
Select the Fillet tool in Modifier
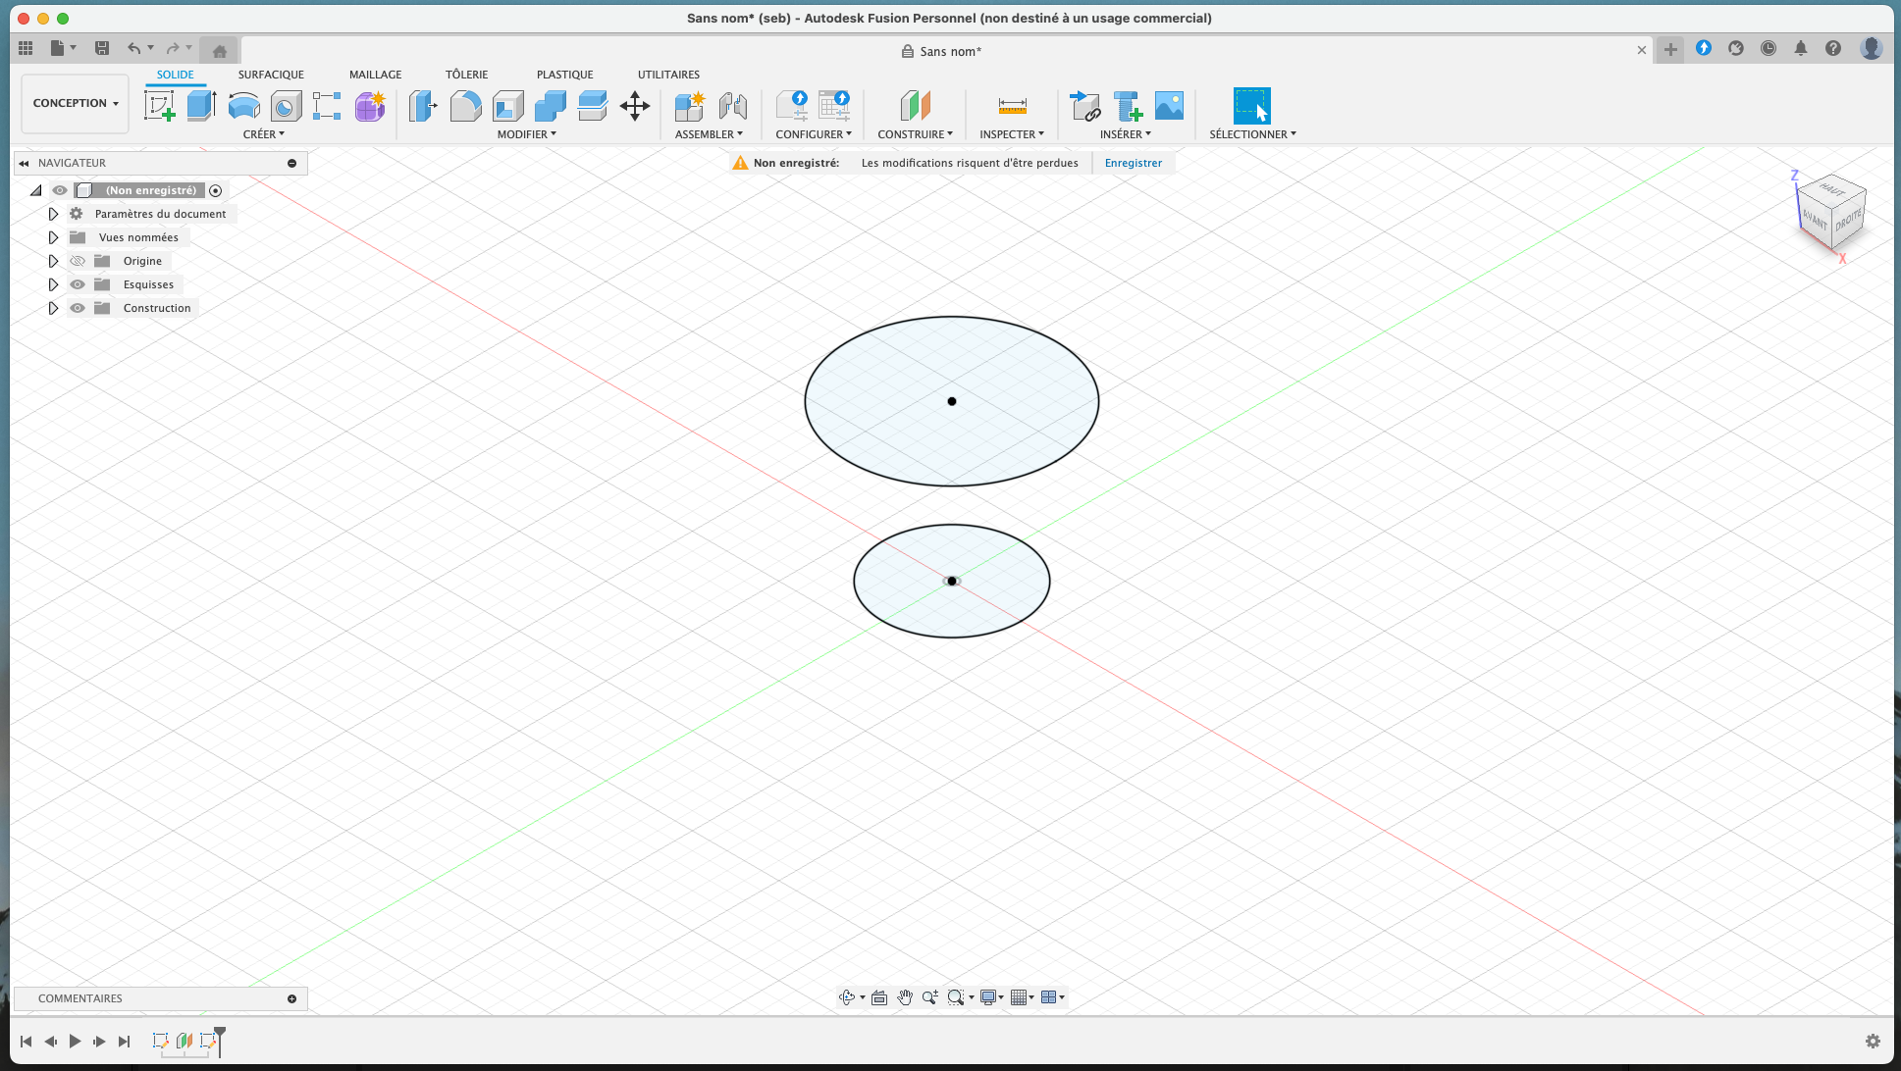465,106
